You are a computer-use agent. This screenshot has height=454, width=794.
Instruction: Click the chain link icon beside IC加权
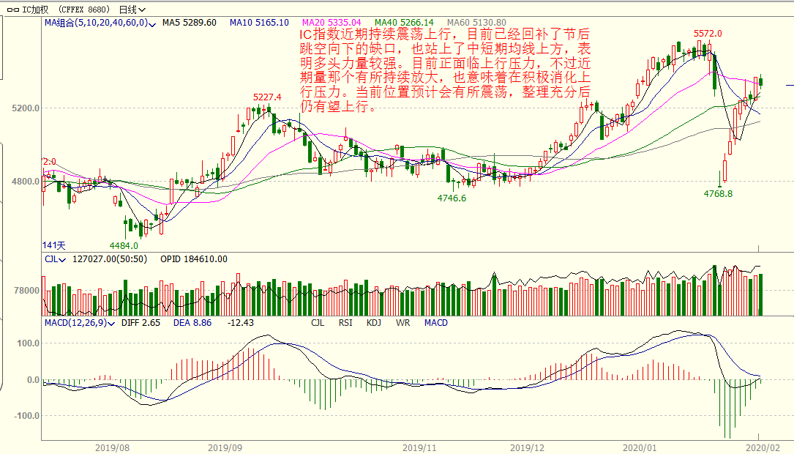tap(11, 10)
